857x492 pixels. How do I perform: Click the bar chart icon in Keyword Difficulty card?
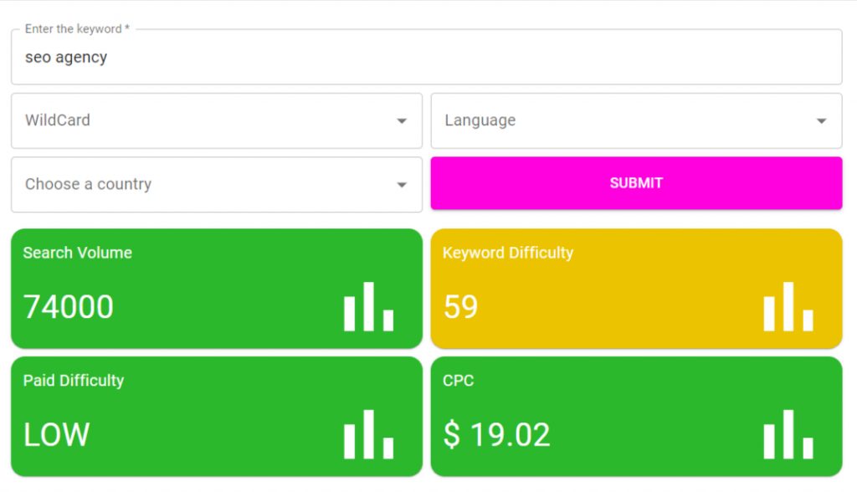point(788,307)
